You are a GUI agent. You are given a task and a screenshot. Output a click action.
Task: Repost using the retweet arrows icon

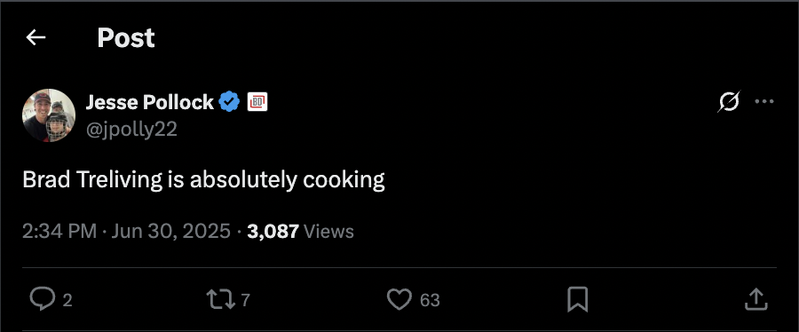click(x=221, y=299)
